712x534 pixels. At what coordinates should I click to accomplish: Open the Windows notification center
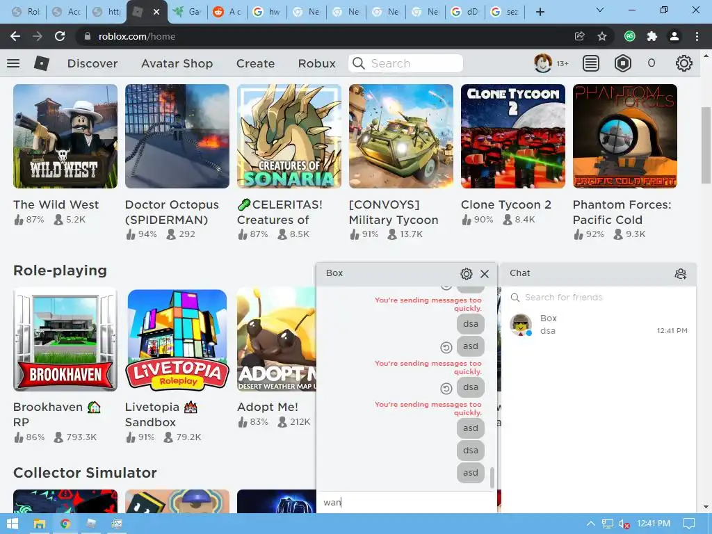coord(689,524)
